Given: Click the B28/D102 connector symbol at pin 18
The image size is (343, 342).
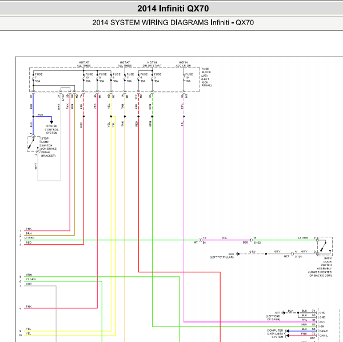Looking at the screenshot, I should click(251, 240).
